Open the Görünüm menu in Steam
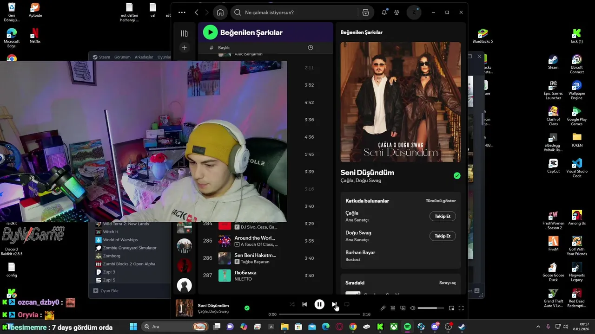This screenshot has height=334, width=595. (x=122, y=57)
